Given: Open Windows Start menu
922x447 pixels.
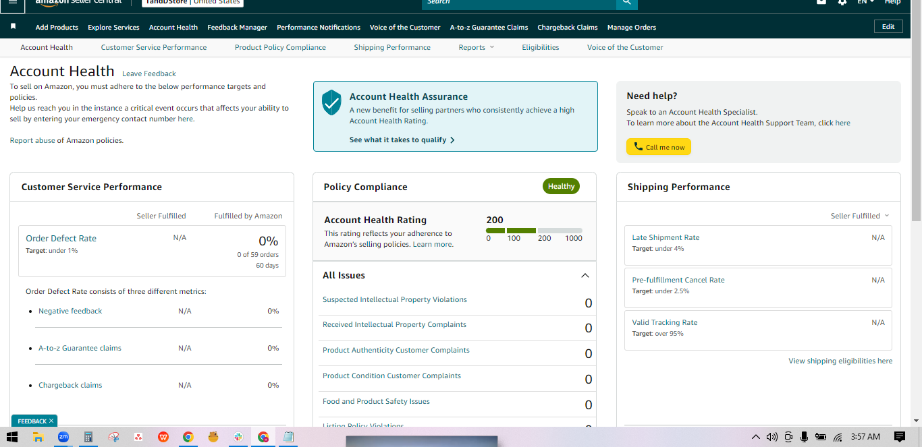Looking at the screenshot, I should 12,437.
